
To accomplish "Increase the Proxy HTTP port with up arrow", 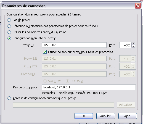I will [x=133, y=44].
